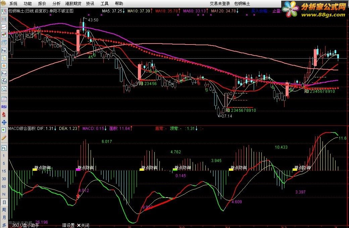Viewport: 349px width, 228px height.
Task: Click the MA5: 37.25 indicator label
Action: [x=113, y=11]
